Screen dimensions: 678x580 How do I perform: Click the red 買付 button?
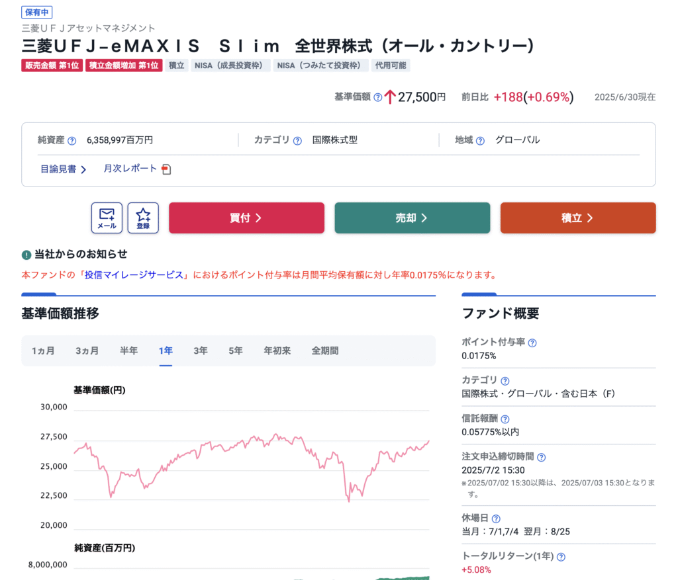coord(246,218)
